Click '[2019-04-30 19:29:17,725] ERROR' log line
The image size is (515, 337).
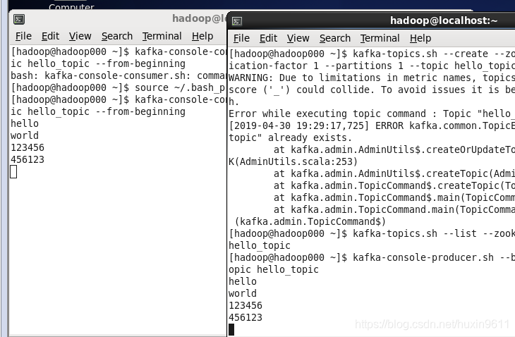[x=372, y=125]
